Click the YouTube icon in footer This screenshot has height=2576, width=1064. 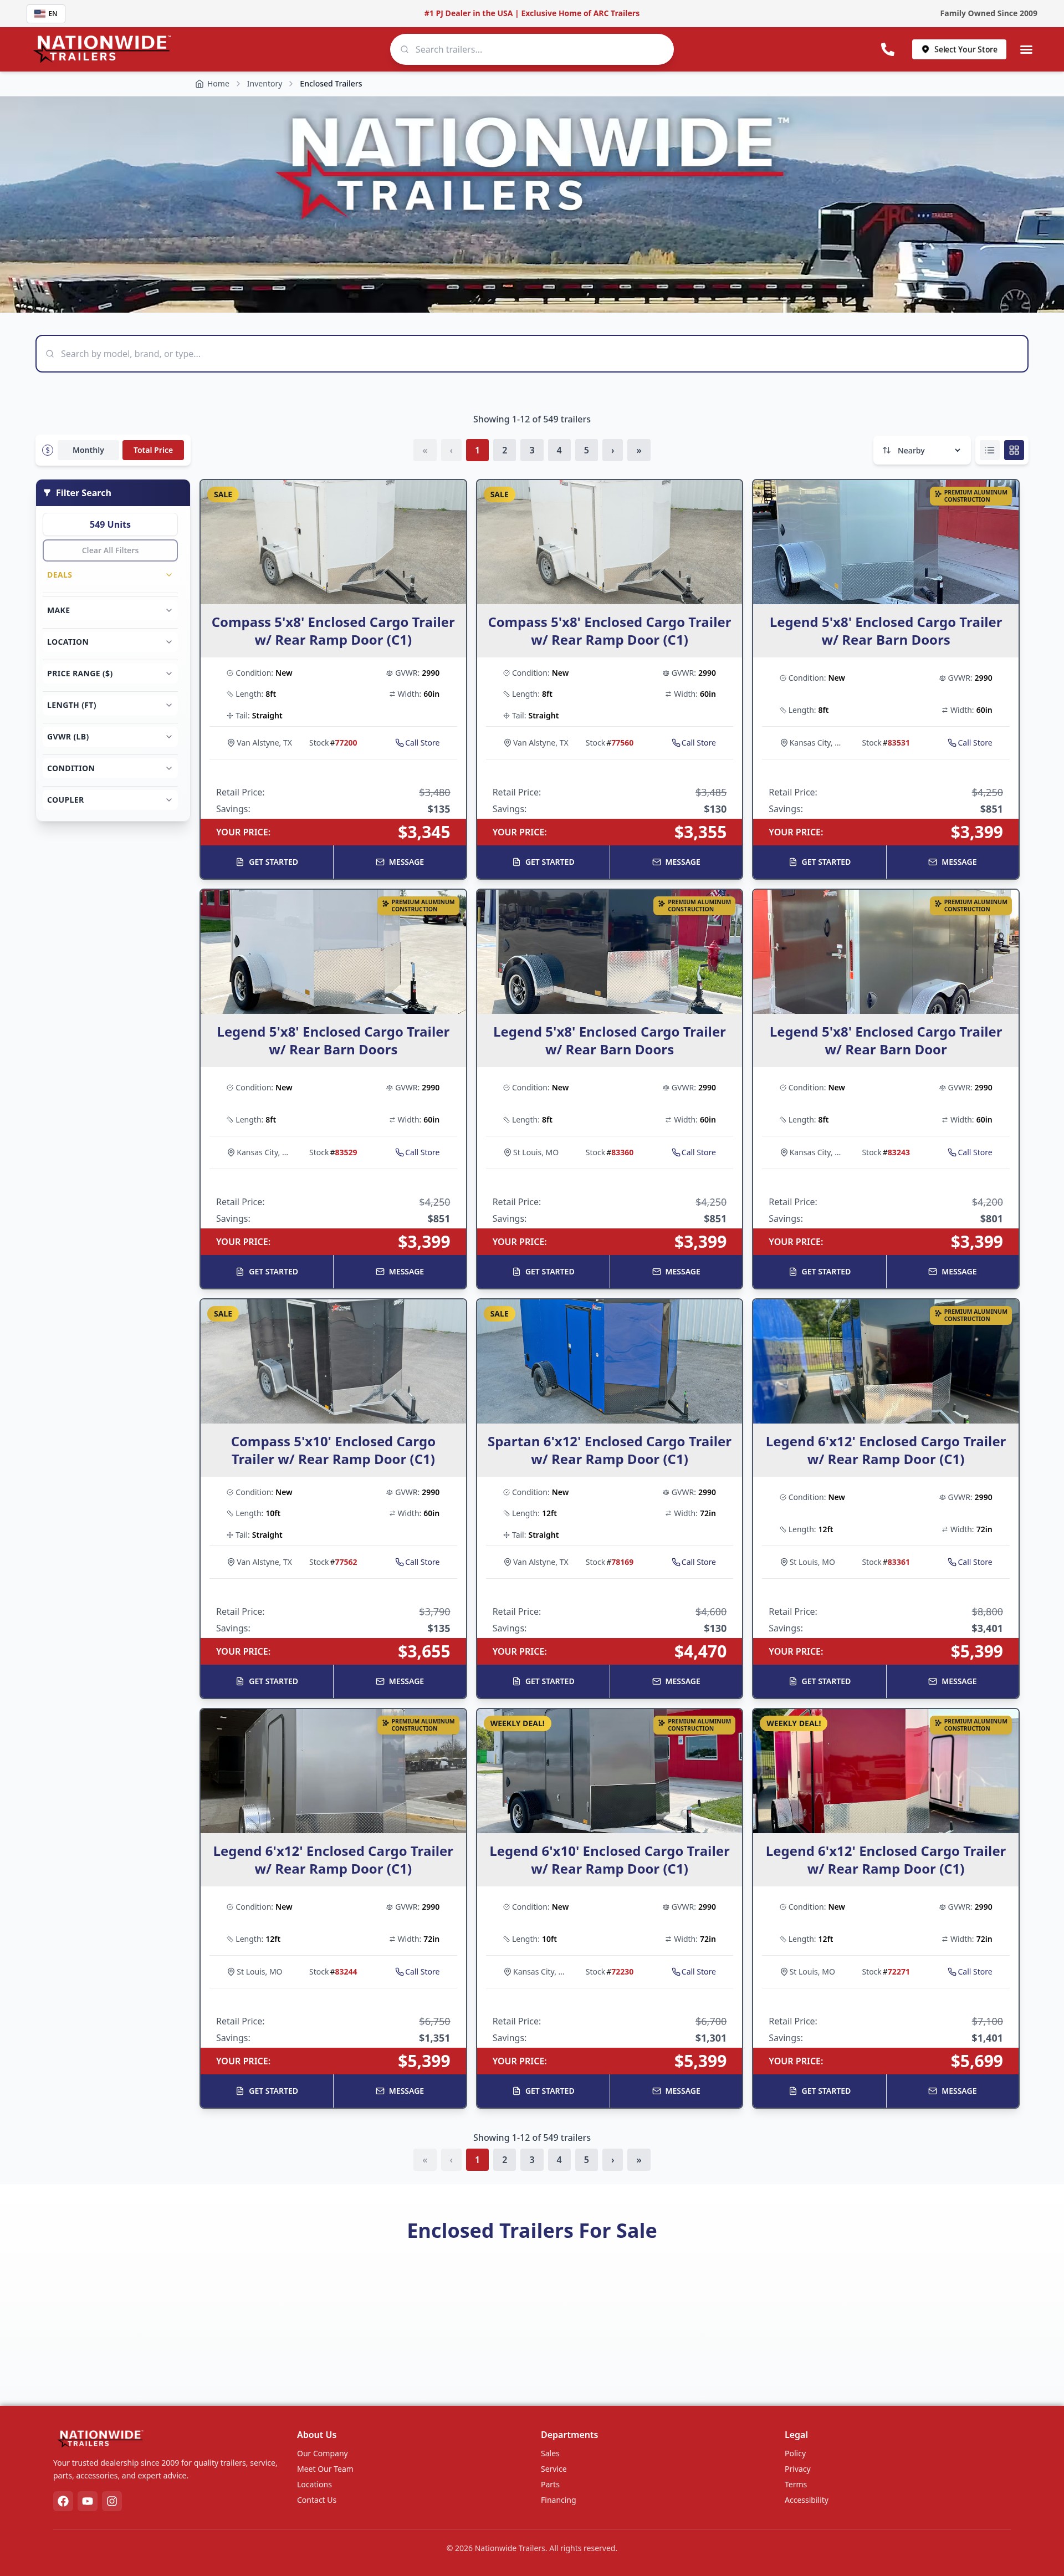[88, 2501]
